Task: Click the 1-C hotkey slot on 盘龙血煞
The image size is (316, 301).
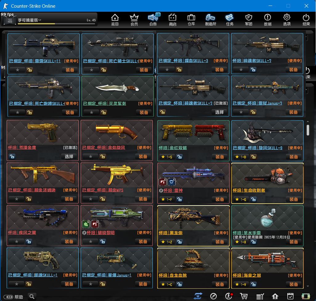Action: click(x=167, y=284)
